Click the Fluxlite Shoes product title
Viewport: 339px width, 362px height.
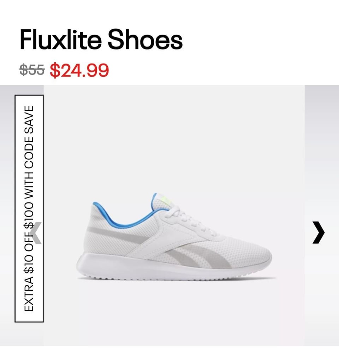click(x=101, y=40)
